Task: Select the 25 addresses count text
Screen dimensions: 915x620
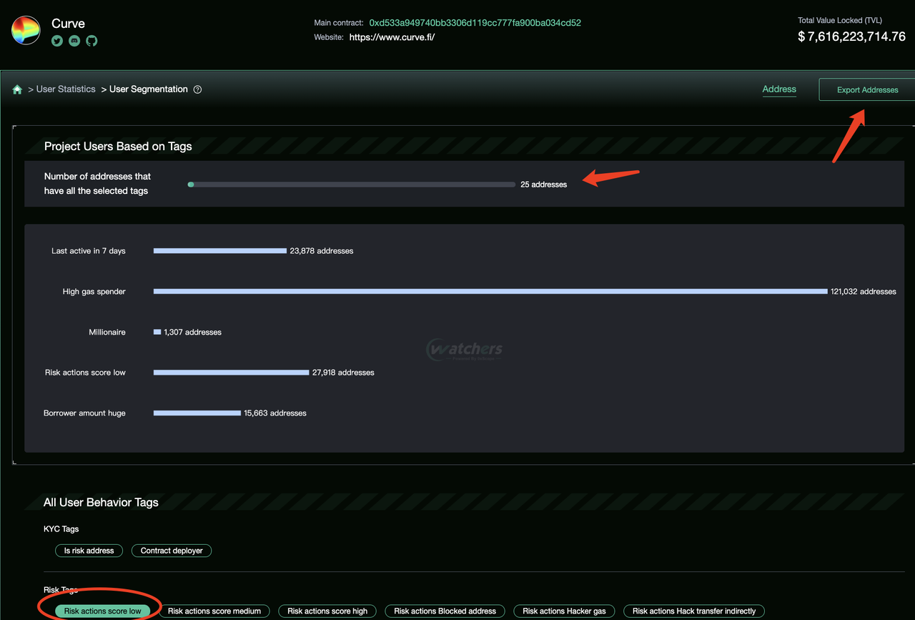Action: 543,184
